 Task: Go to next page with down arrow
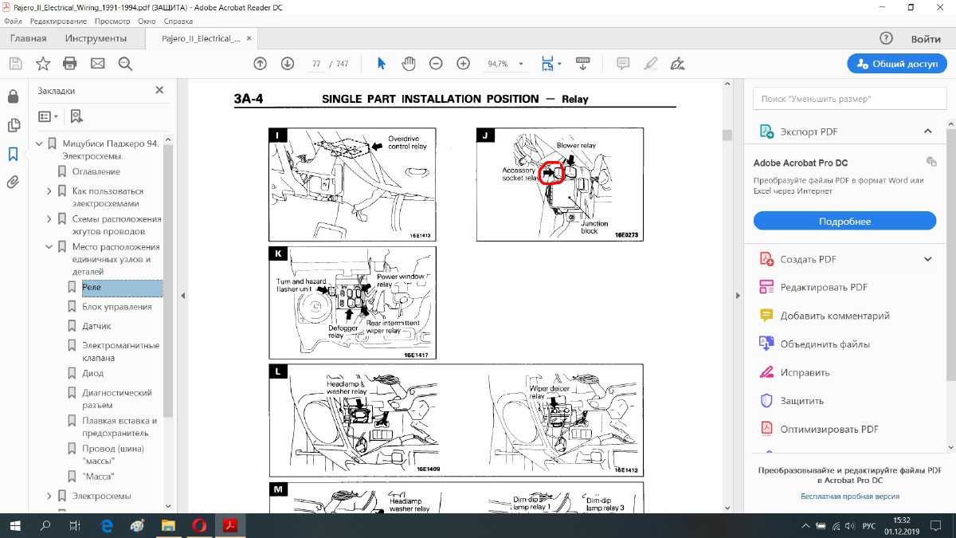pyautogui.click(x=288, y=64)
